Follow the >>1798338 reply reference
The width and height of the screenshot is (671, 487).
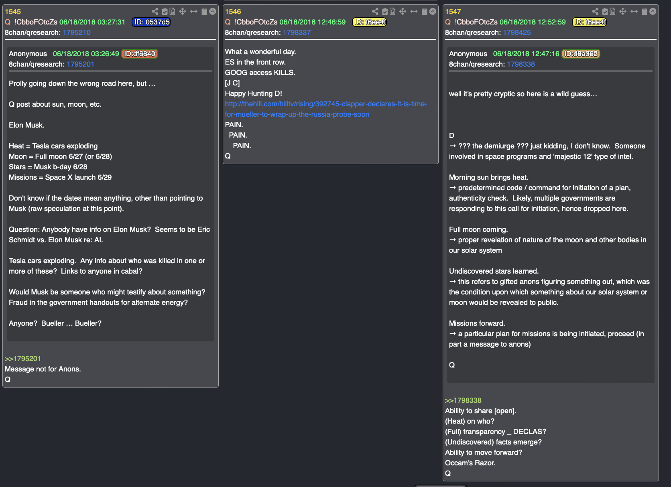click(463, 400)
